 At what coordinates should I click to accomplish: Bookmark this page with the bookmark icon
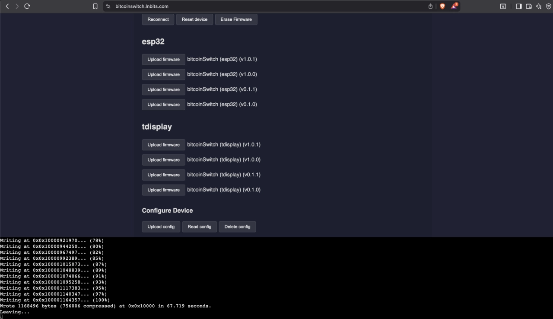pos(95,6)
